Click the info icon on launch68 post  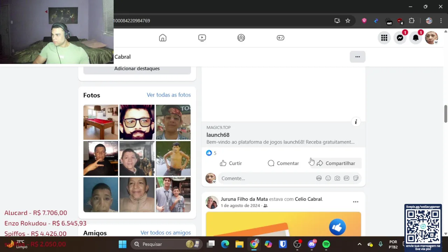point(356,122)
